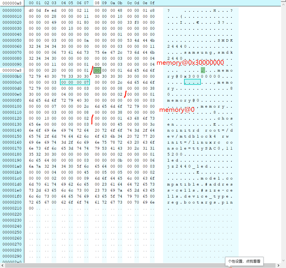
Task: Click offset label 000000c0
Action: point(12,82)
